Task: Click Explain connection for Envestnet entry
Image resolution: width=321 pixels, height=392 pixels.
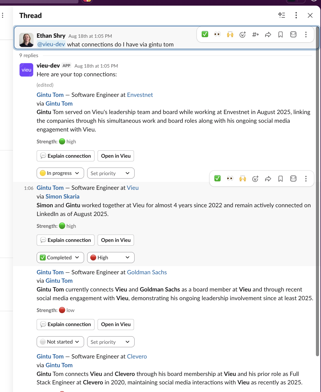Action: pos(65,156)
